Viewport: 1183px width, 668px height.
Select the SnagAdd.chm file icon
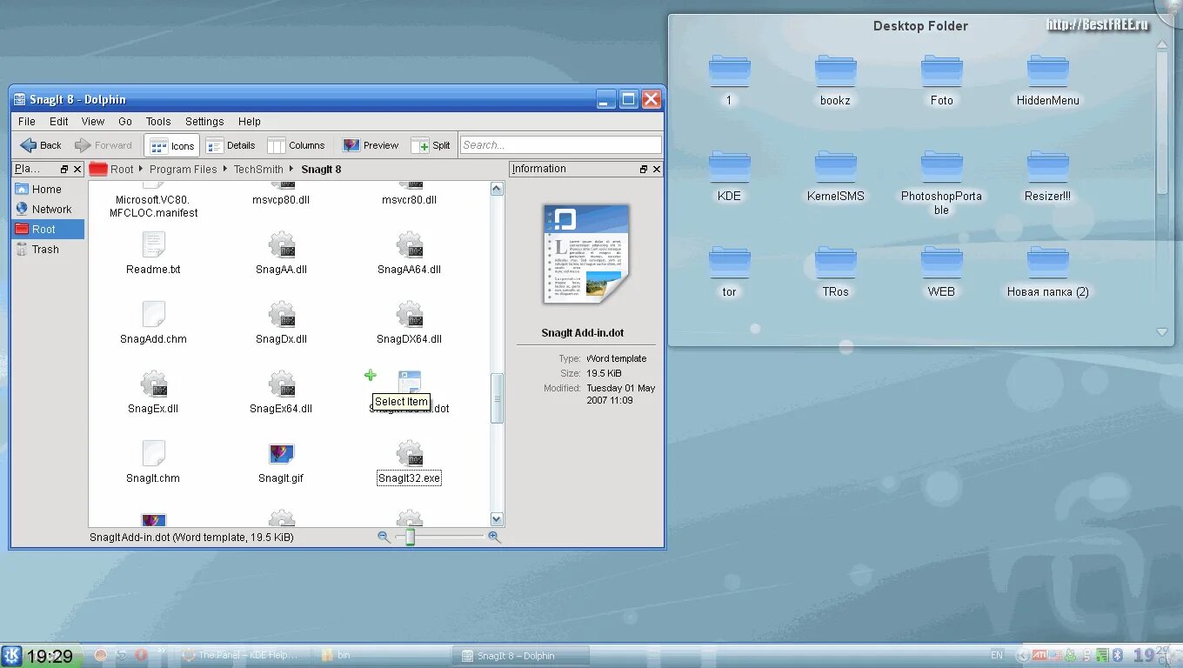pyautogui.click(x=153, y=315)
